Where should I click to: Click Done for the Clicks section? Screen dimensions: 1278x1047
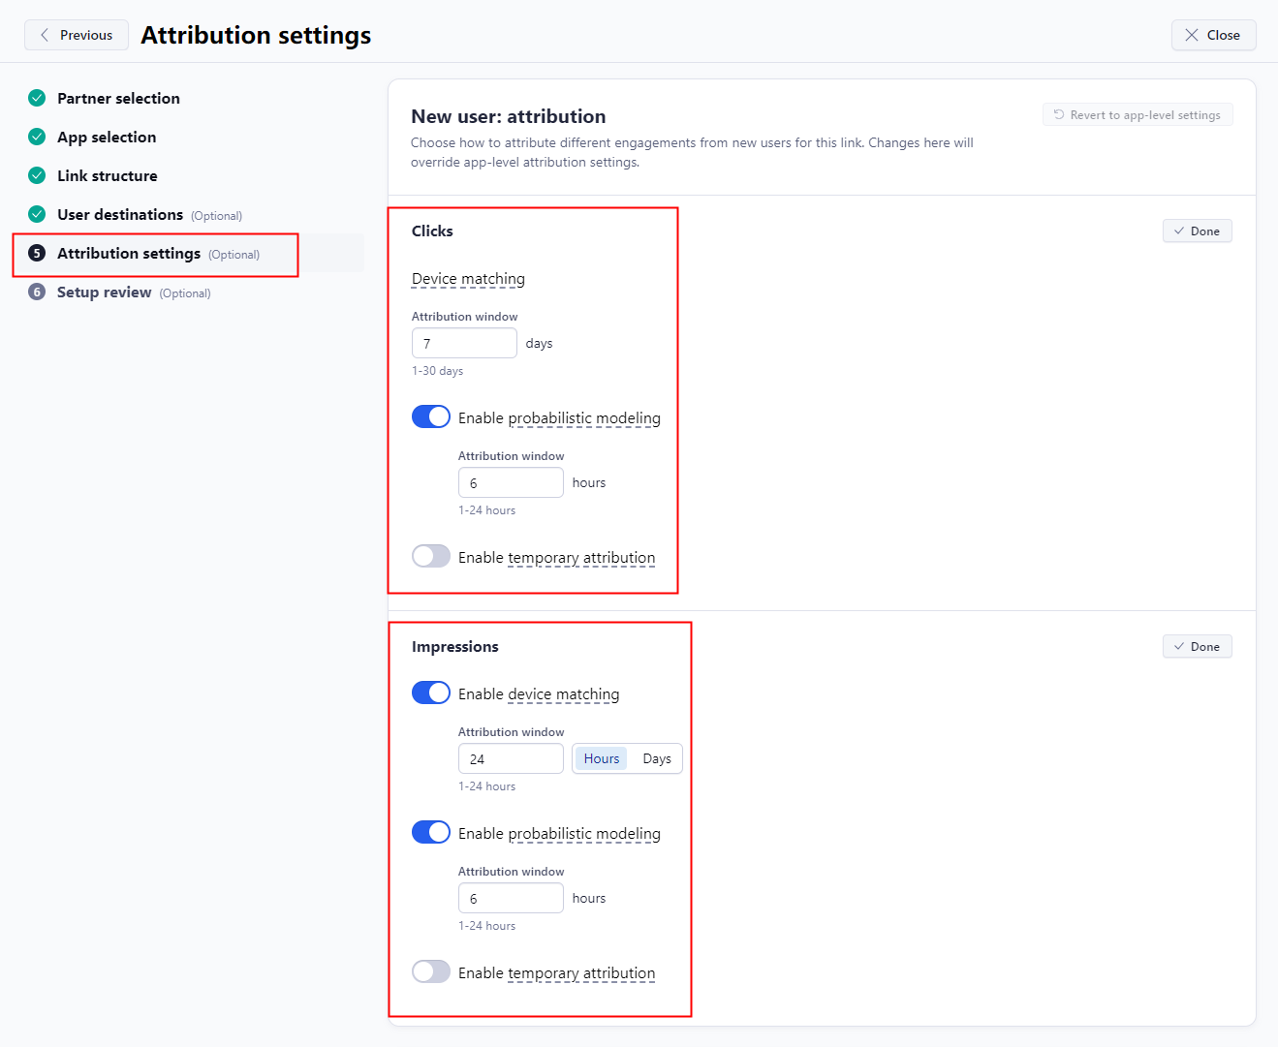(x=1197, y=231)
